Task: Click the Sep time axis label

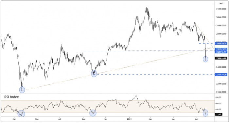Action: (x=83, y=119)
